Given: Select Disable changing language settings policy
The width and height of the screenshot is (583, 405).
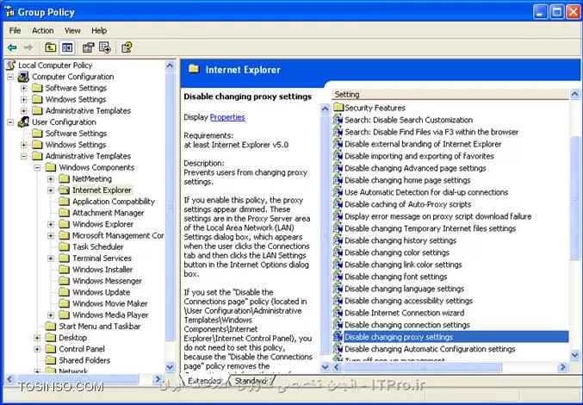Looking at the screenshot, I should click(x=404, y=289).
